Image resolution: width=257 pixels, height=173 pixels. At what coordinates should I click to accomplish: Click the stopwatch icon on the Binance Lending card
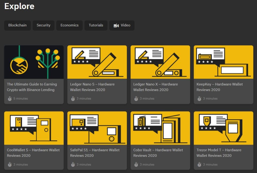click(x=10, y=99)
